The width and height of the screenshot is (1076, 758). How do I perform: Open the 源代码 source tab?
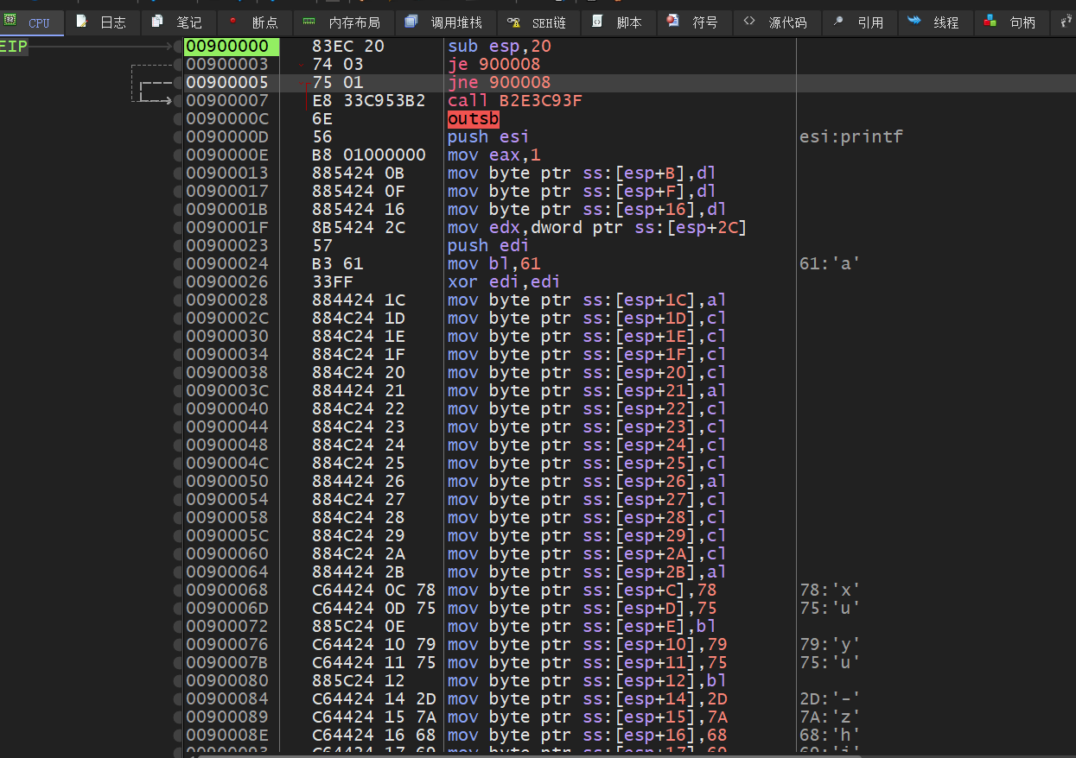click(x=775, y=22)
